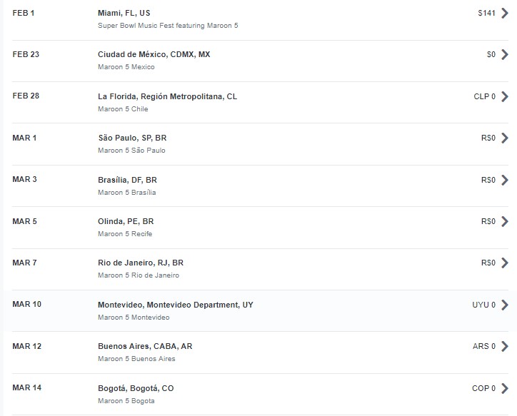Click the MAR 1 date label

point(24,138)
